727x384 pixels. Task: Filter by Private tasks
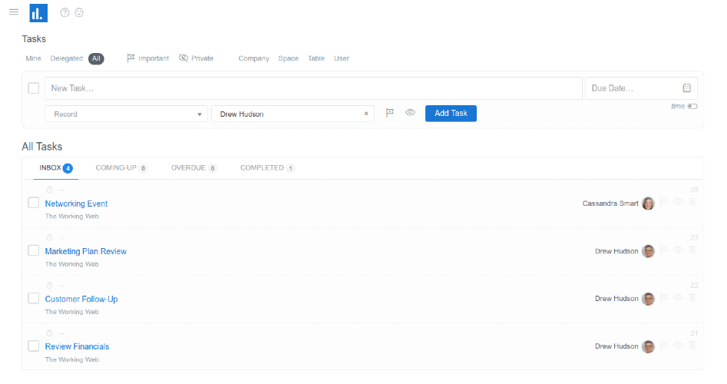tap(196, 58)
